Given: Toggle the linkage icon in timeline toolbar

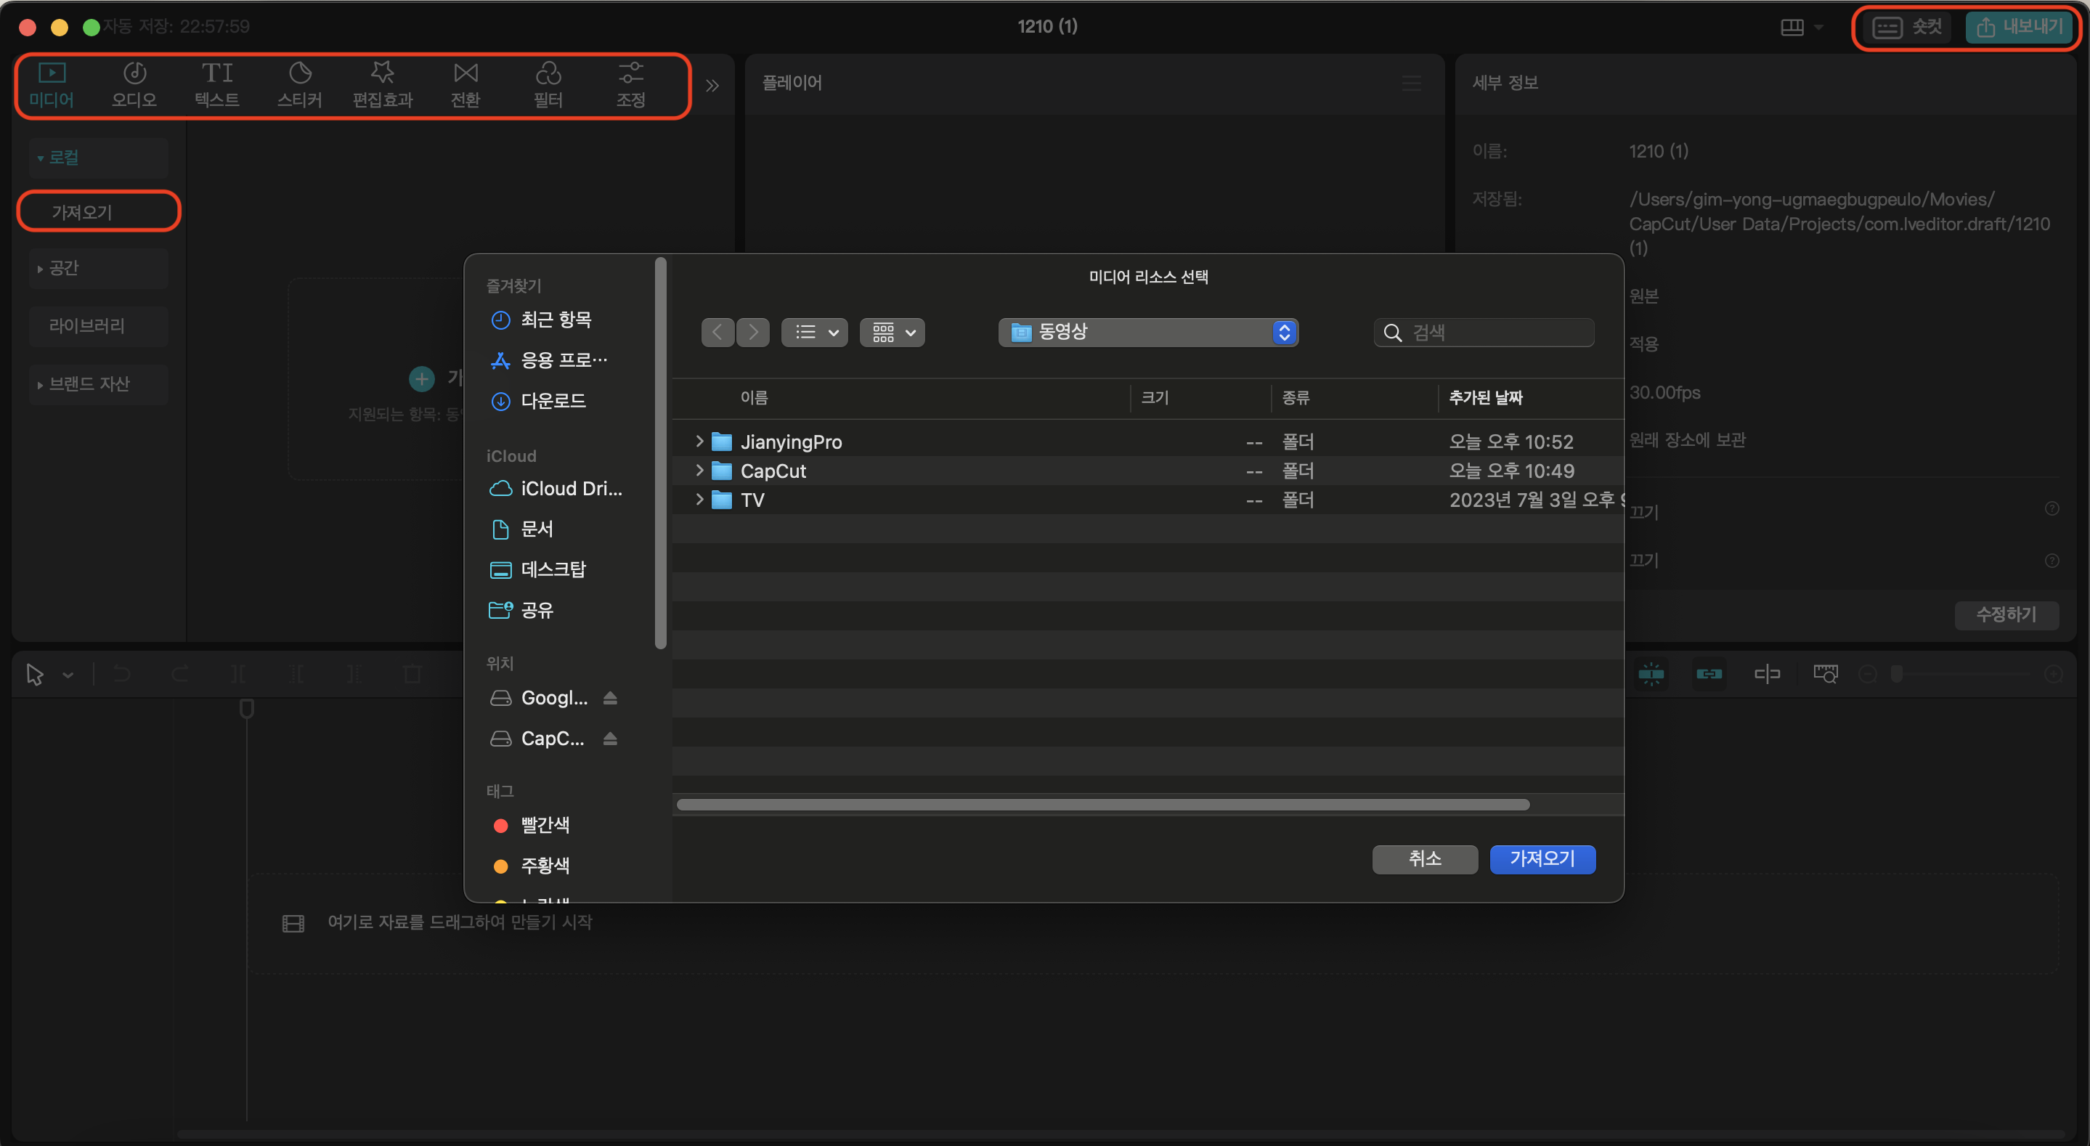Looking at the screenshot, I should (1709, 674).
